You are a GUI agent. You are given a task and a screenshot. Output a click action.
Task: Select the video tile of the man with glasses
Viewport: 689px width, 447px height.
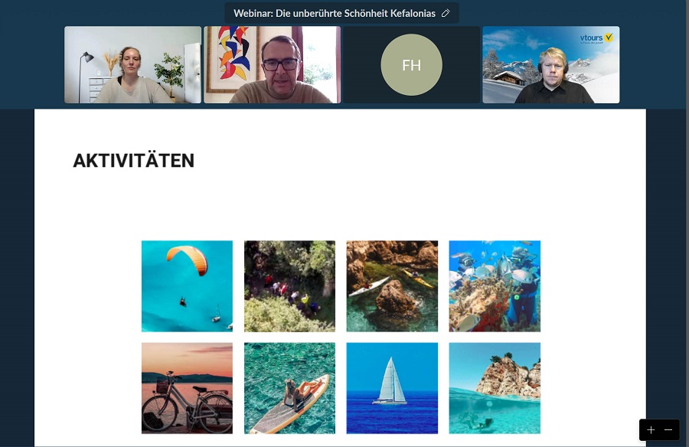[273, 64]
